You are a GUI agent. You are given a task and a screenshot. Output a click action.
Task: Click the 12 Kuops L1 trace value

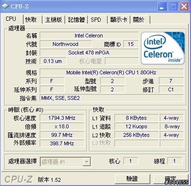pos(137,126)
